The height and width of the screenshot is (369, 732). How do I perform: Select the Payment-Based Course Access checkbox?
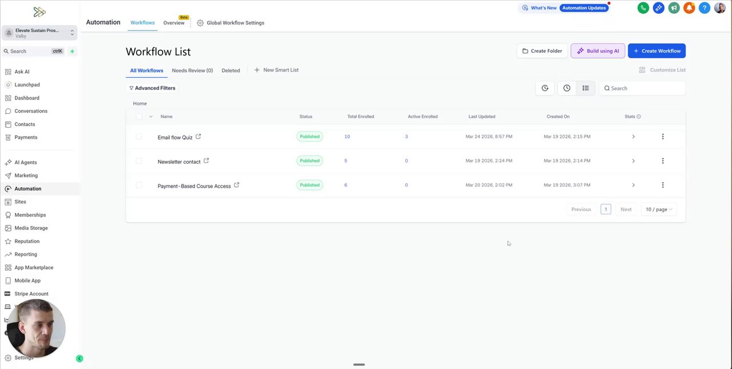click(139, 185)
